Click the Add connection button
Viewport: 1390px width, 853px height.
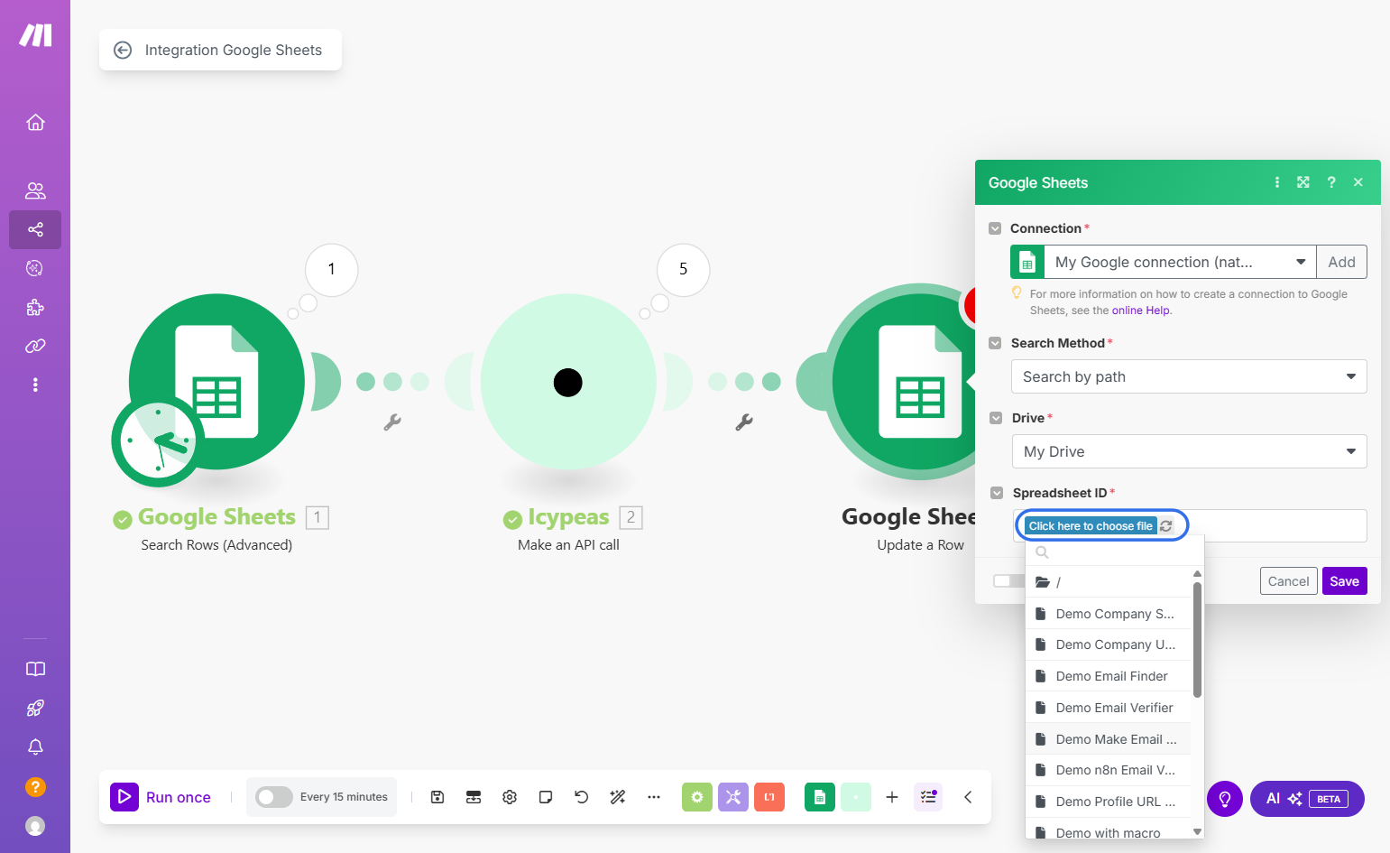coord(1341,263)
